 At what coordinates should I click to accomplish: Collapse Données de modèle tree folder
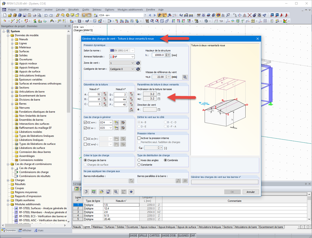8,36
